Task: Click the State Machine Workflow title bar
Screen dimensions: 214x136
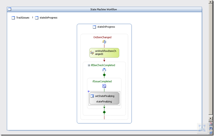Action: (x=104, y=9)
